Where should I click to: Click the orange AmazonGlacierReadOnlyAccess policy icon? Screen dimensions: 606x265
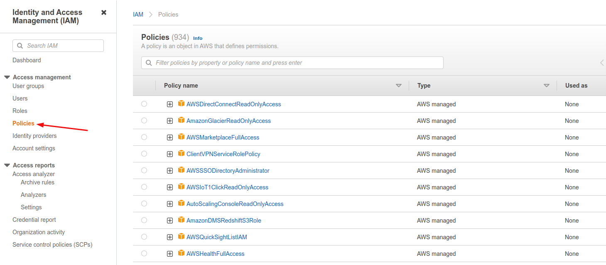tap(181, 120)
